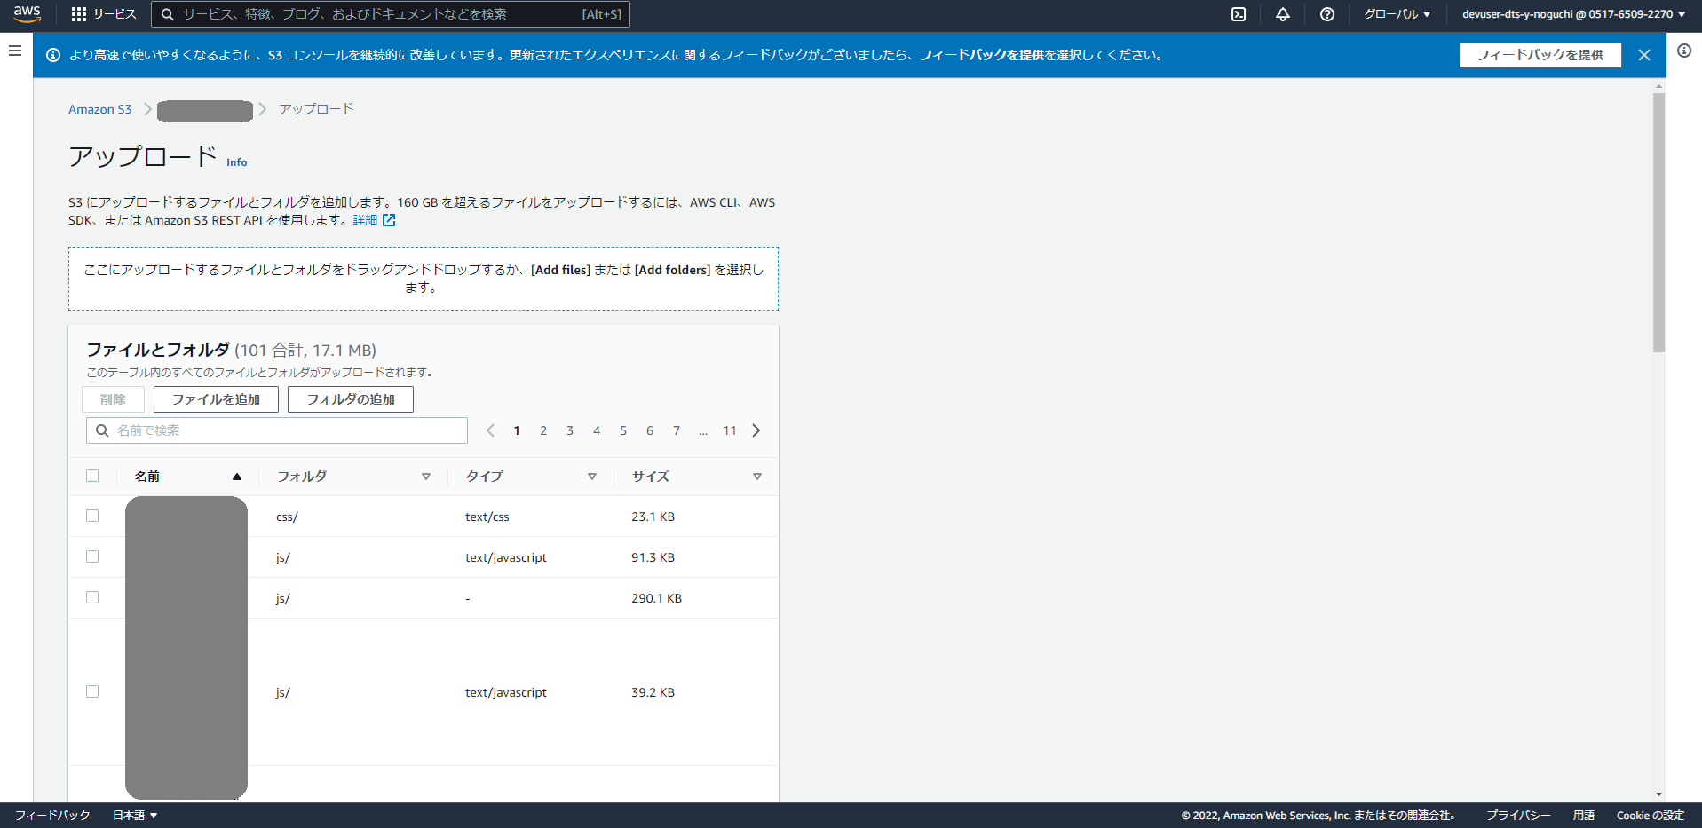Click the フォルダの追加 button

tap(351, 399)
